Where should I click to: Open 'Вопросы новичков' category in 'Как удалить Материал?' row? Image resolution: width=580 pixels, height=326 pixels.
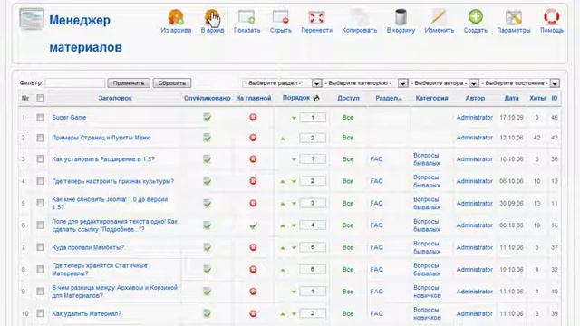click(x=427, y=313)
